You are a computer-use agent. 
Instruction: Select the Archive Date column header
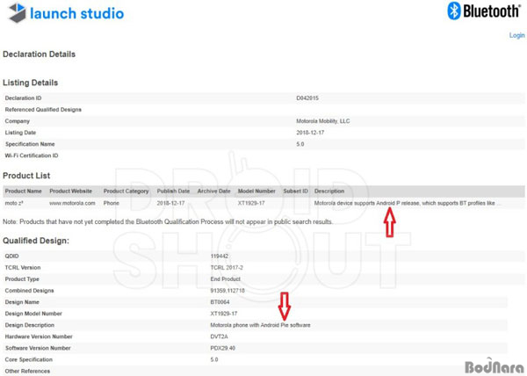point(213,191)
